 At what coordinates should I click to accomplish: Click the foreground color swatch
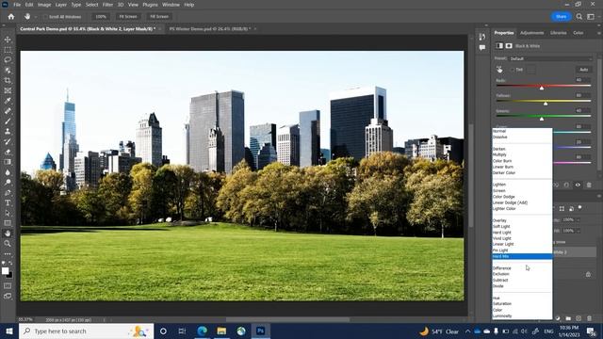point(5,271)
